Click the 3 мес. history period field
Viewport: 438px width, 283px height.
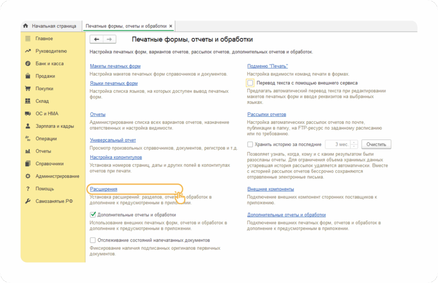point(337,144)
